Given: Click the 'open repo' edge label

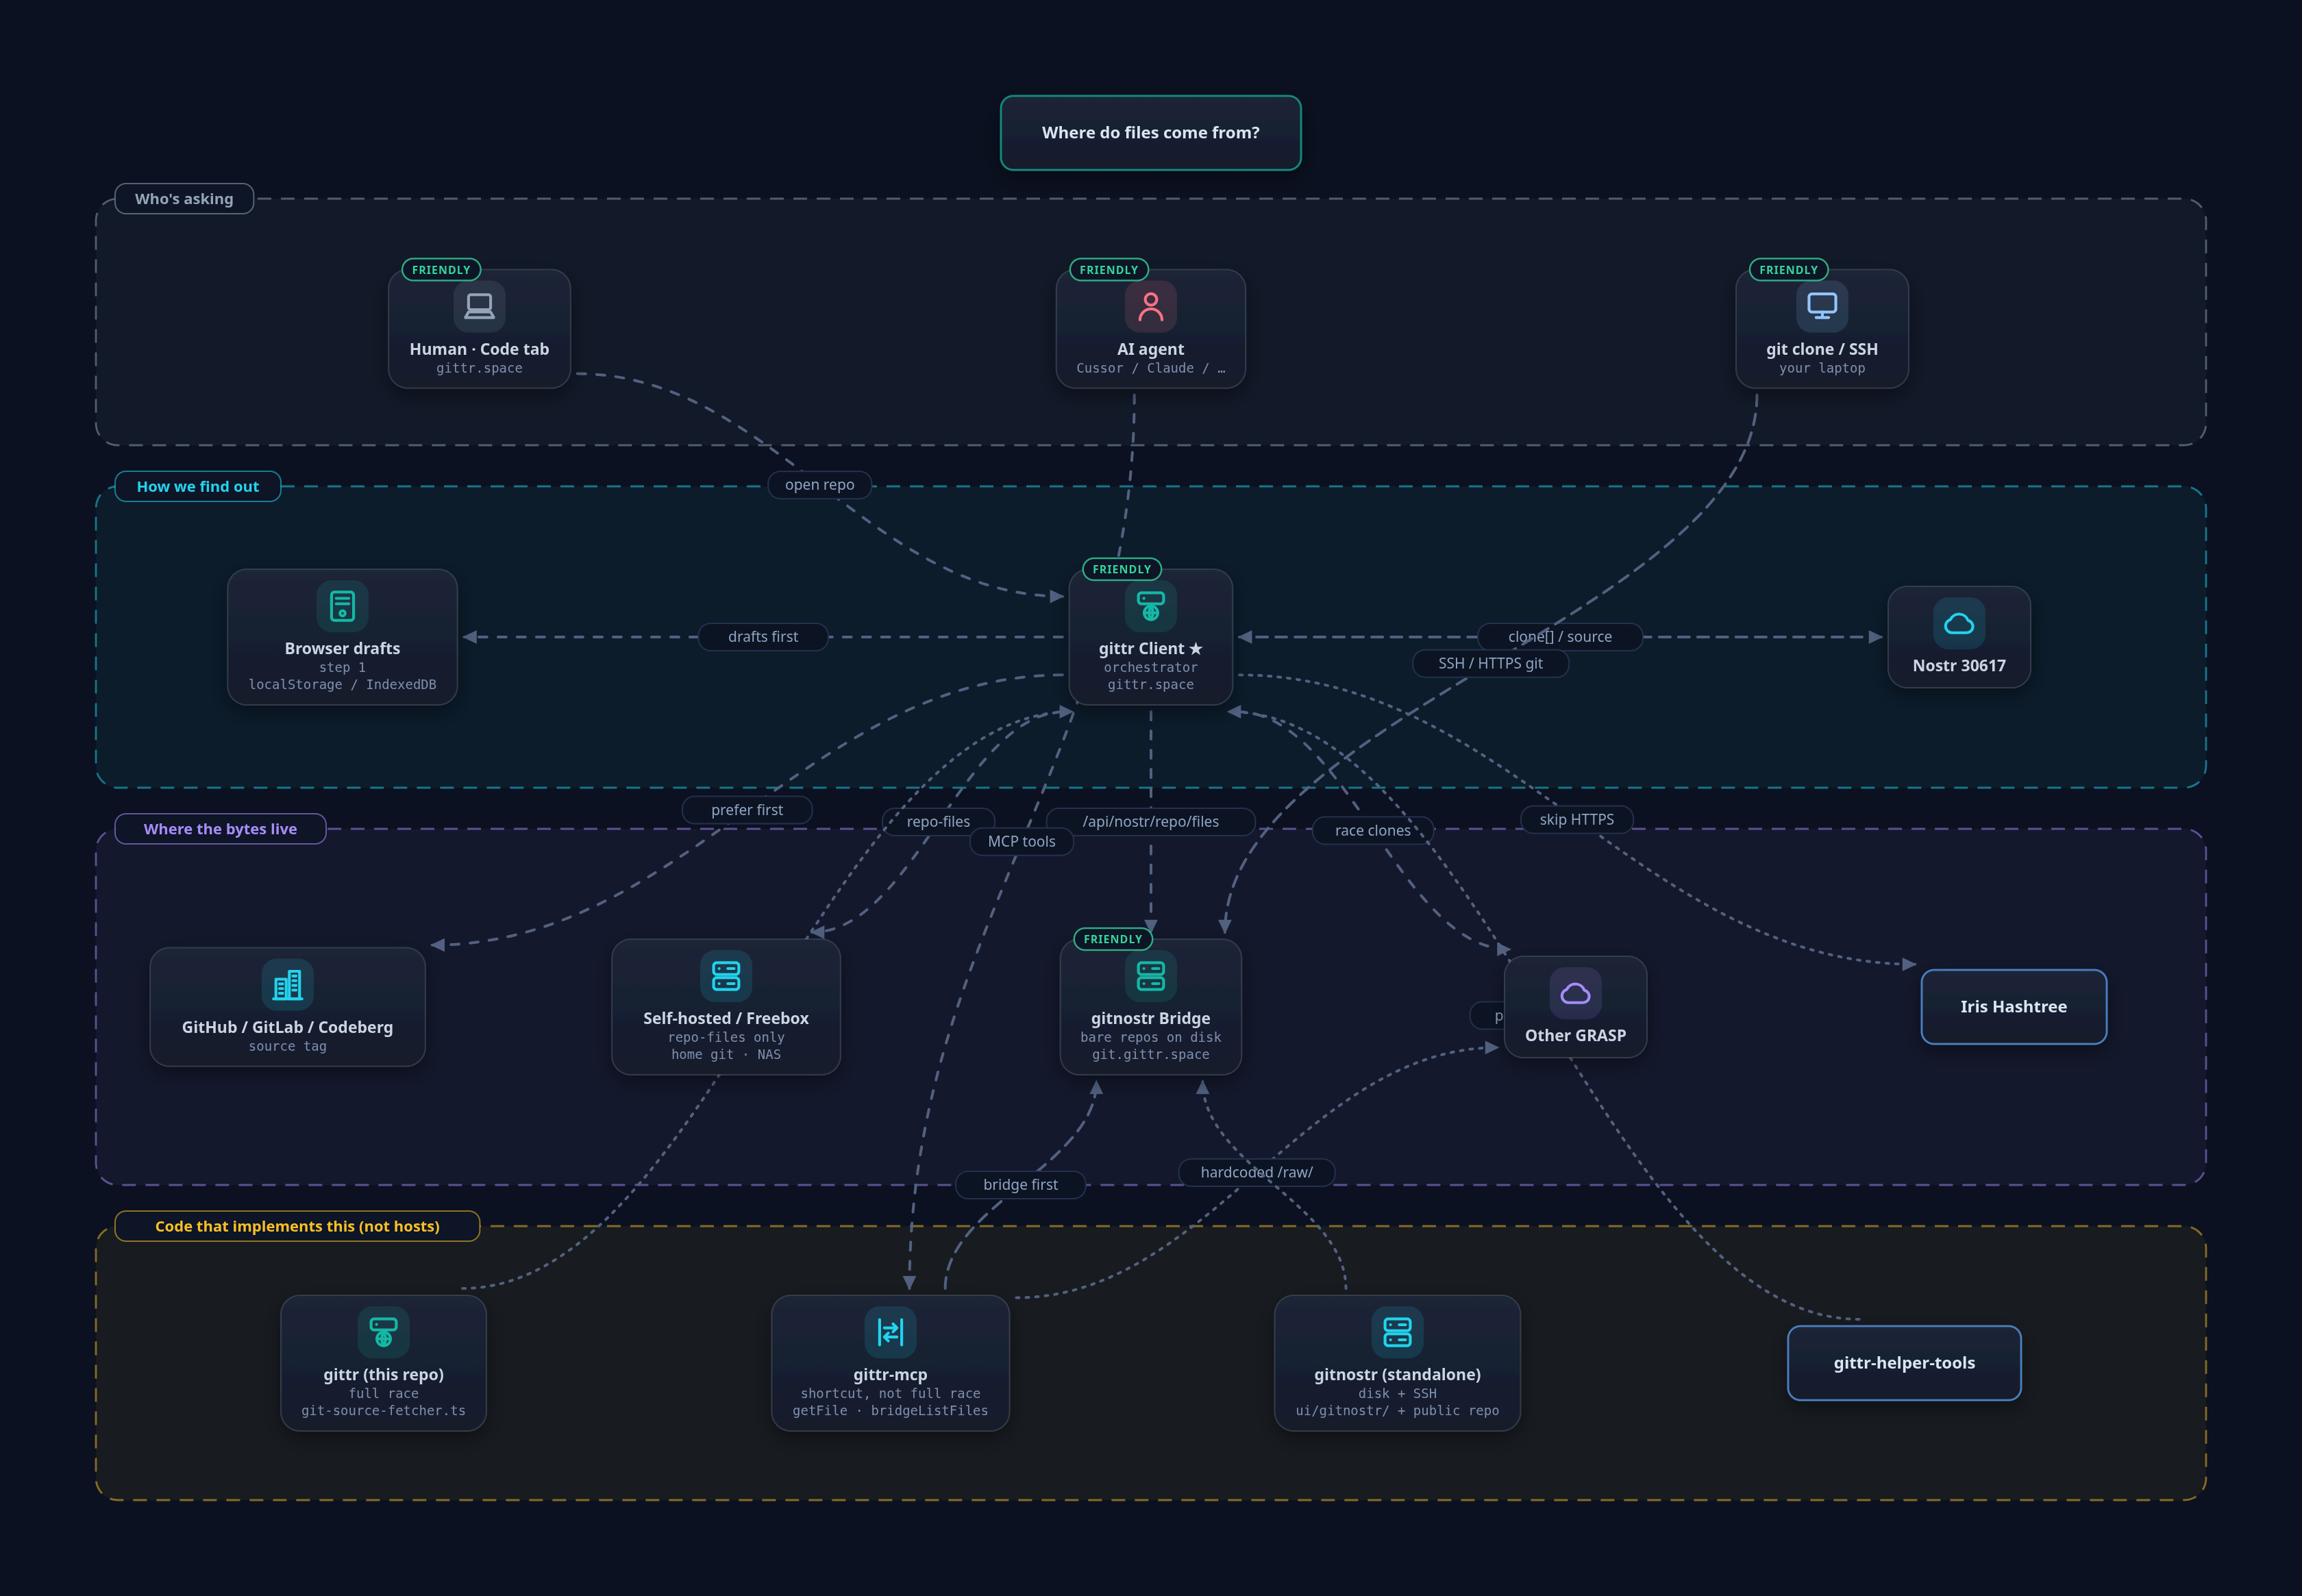Looking at the screenshot, I should (x=819, y=485).
